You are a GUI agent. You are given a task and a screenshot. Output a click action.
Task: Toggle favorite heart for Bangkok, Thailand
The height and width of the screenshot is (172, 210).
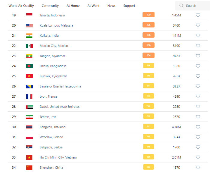click(x=198, y=127)
